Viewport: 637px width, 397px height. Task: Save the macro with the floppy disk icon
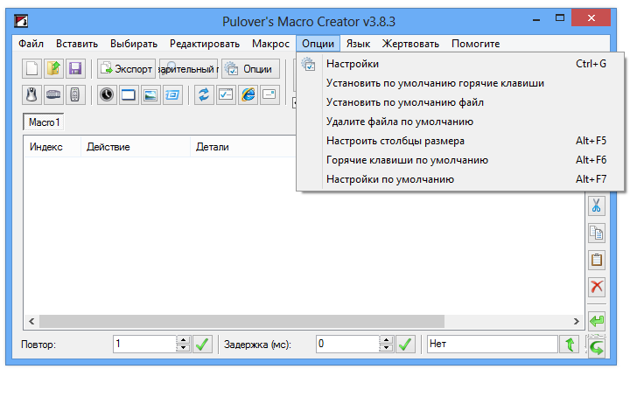click(75, 68)
